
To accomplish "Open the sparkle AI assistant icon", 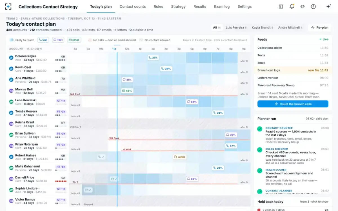I will 328,6.
